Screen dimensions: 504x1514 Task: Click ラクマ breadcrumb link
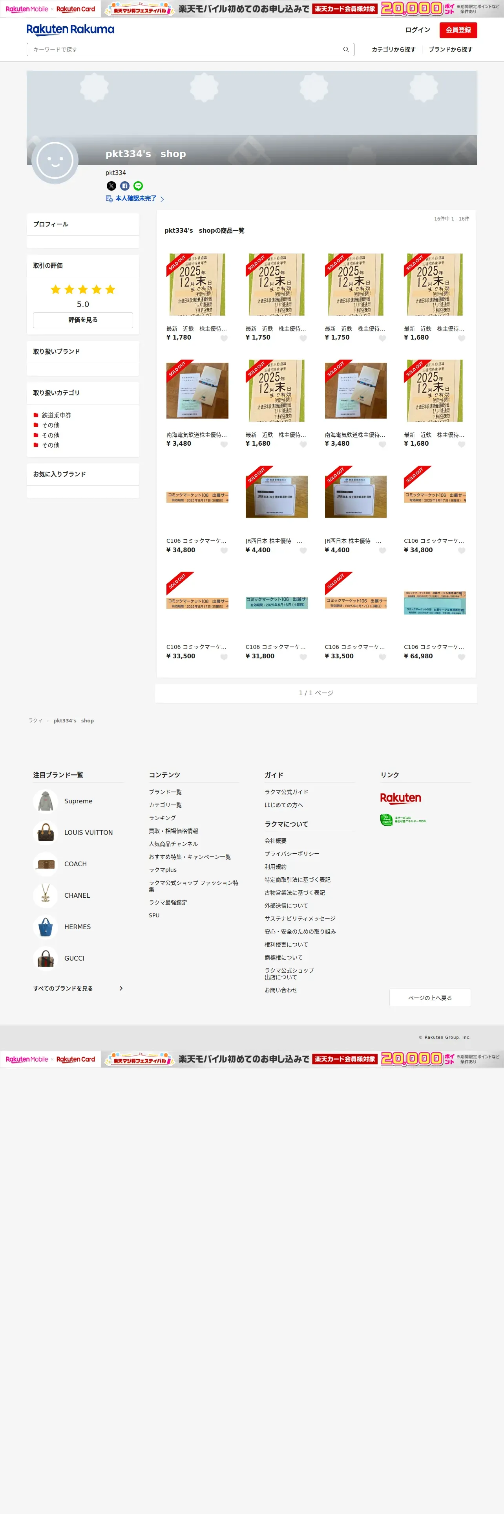[35, 720]
